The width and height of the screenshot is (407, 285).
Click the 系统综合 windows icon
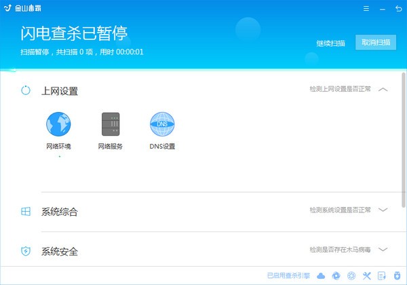[26, 212]
